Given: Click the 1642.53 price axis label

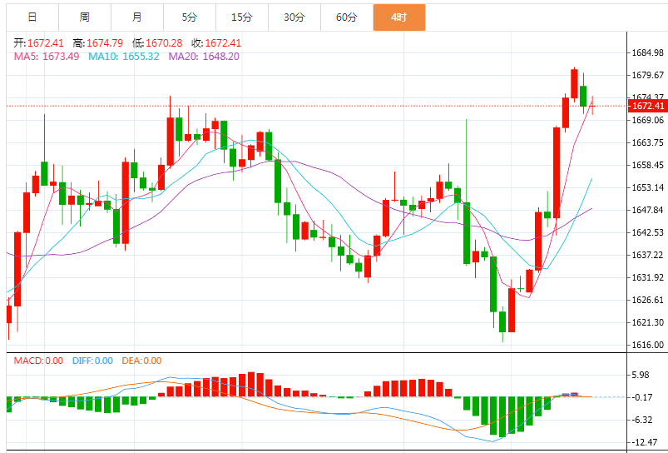Looking at the screenshot, I should point(647,233).
